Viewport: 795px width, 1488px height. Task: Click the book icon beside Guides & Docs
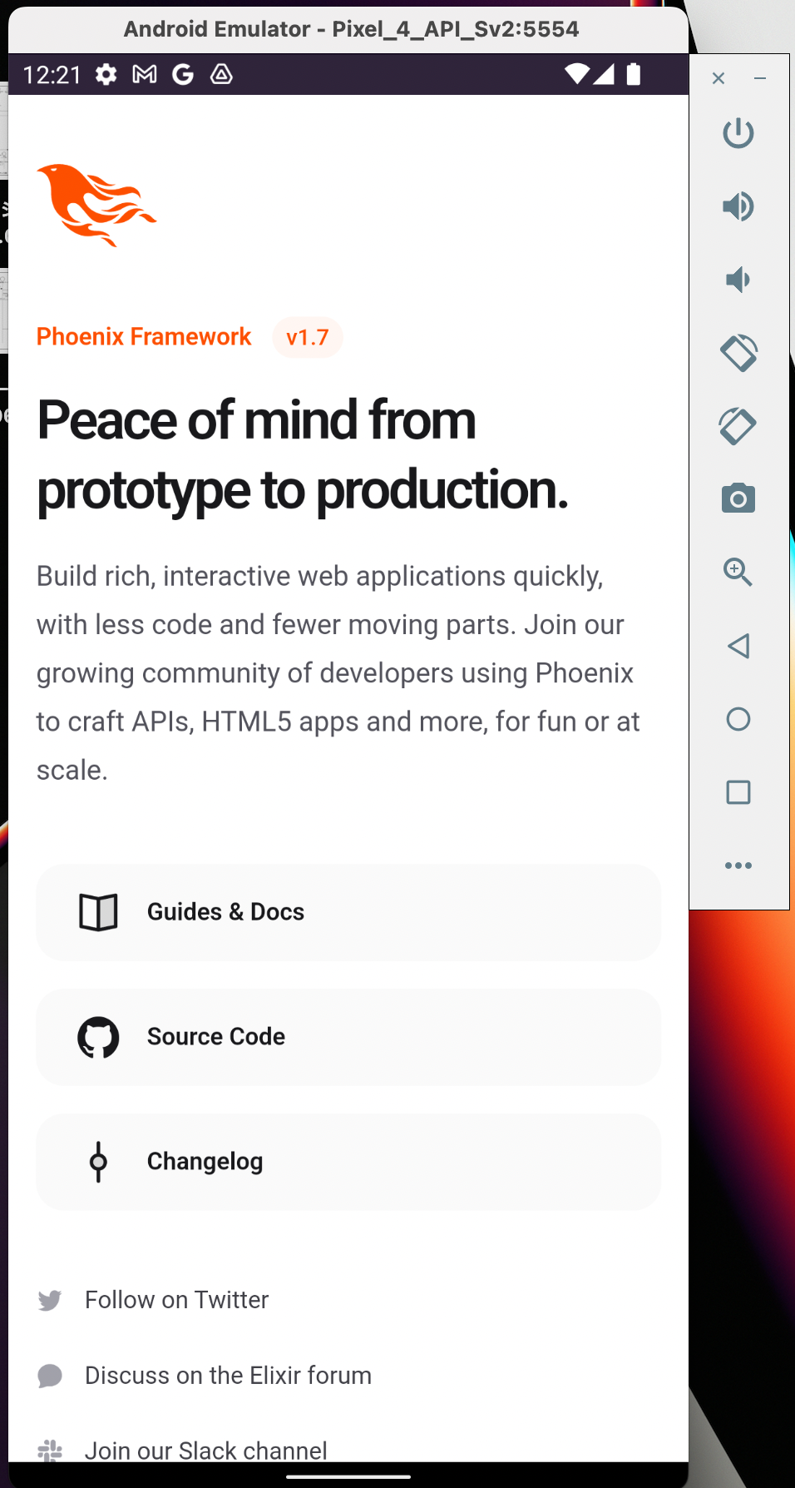click(x=98, y=912)
